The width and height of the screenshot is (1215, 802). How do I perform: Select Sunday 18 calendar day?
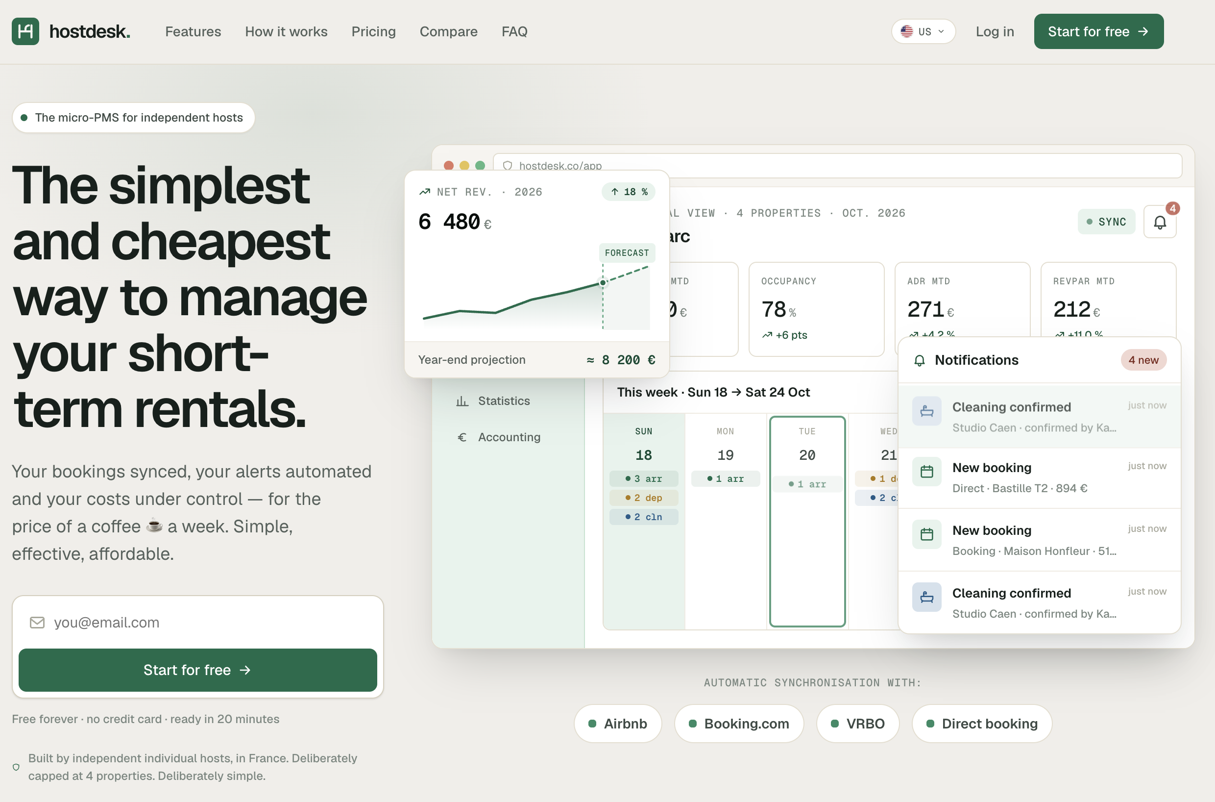point(644,522)
